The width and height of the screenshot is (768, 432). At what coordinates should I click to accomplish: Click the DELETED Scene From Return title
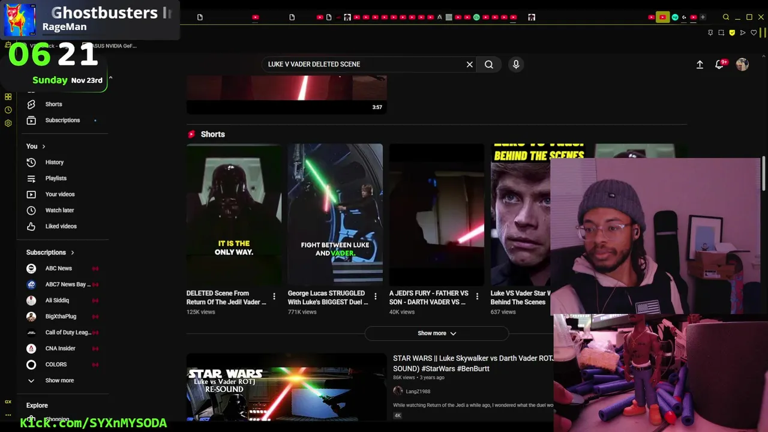click(227, 298)
